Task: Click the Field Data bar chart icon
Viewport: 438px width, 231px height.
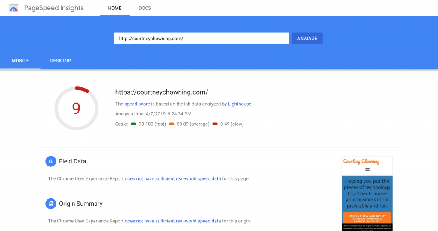Action: pyautogui.click(x=51, y=161)
